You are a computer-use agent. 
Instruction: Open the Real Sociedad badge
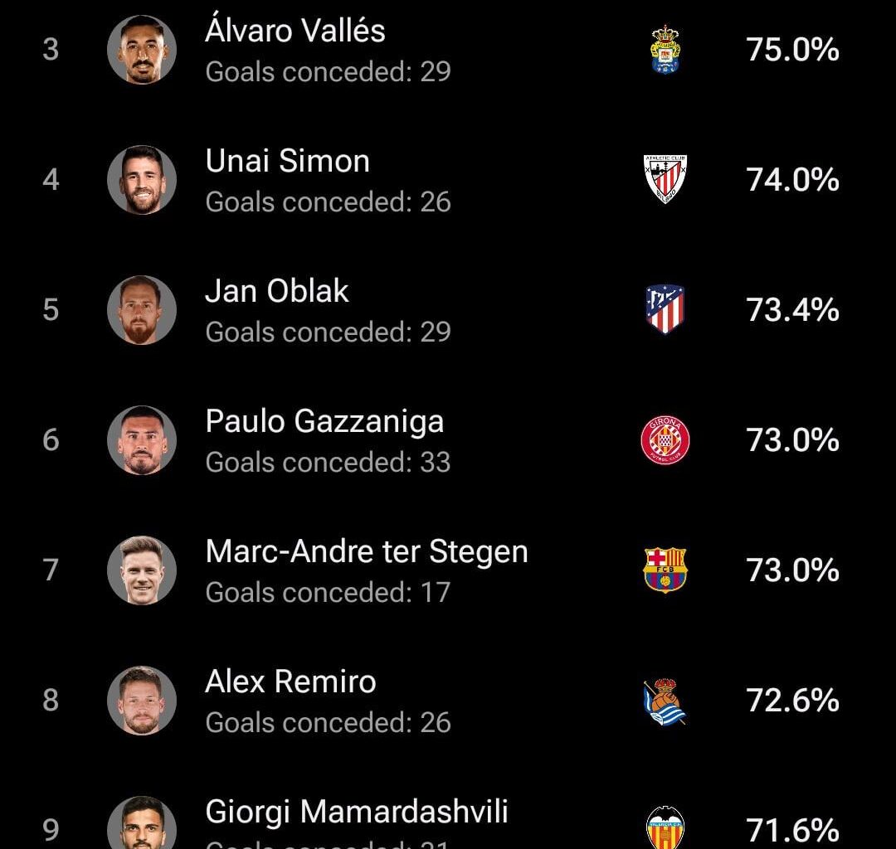(x=665, y=701)
